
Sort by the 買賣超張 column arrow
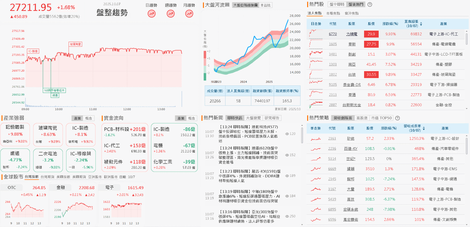pos(421,24)
